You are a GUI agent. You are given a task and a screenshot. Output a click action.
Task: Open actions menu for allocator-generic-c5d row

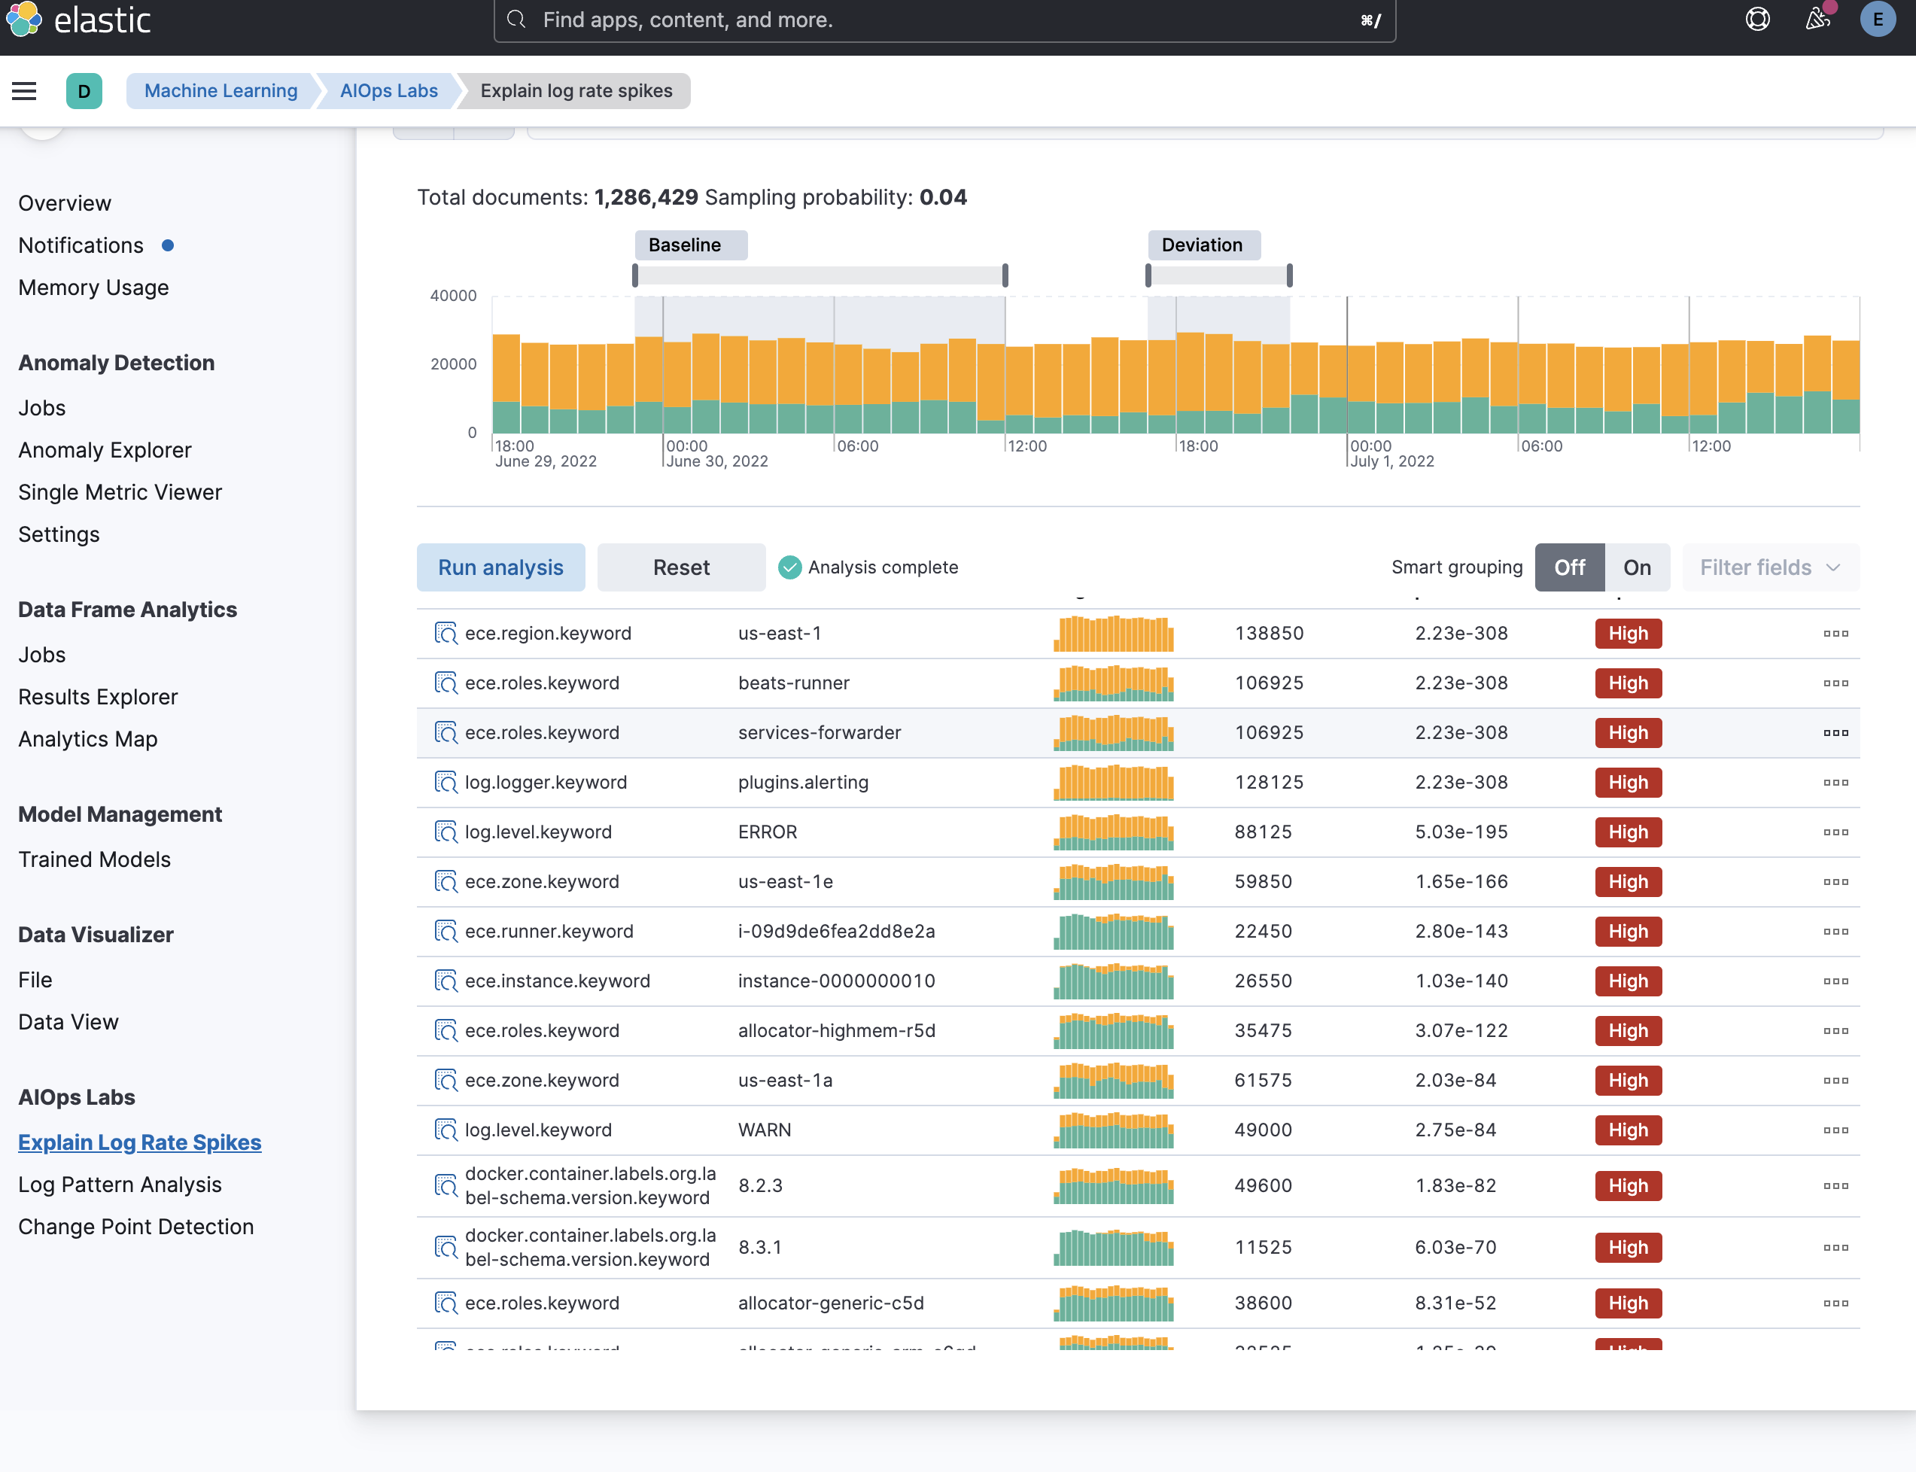click(x=1835, y=1303)
